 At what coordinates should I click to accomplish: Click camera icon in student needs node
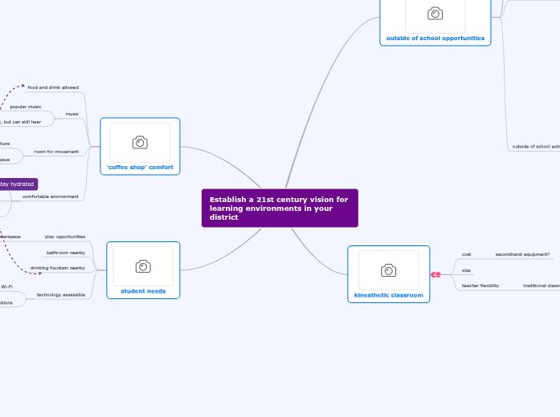(x=143, y=266)
